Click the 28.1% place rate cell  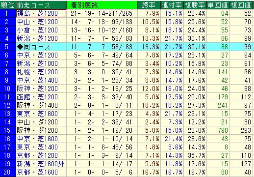[x=195, y=55]
